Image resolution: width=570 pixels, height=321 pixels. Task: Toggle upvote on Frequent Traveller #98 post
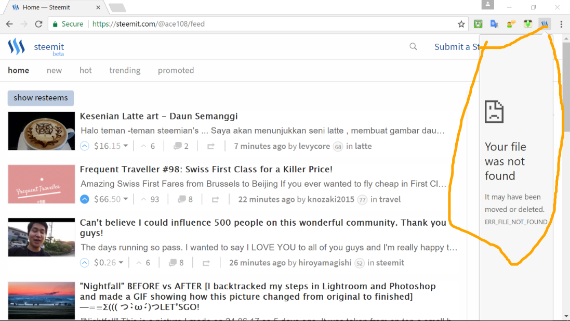tap(85, 199)
